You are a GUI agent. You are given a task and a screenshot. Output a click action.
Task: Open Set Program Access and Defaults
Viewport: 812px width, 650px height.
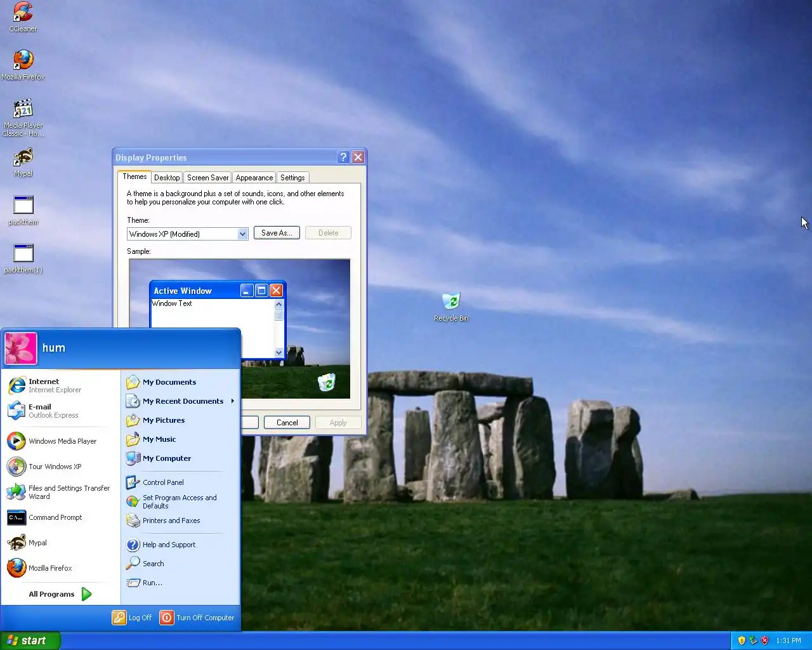(180, 501)
